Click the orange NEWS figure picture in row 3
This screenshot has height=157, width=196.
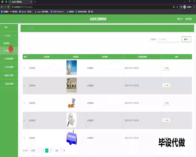point(72,103)
